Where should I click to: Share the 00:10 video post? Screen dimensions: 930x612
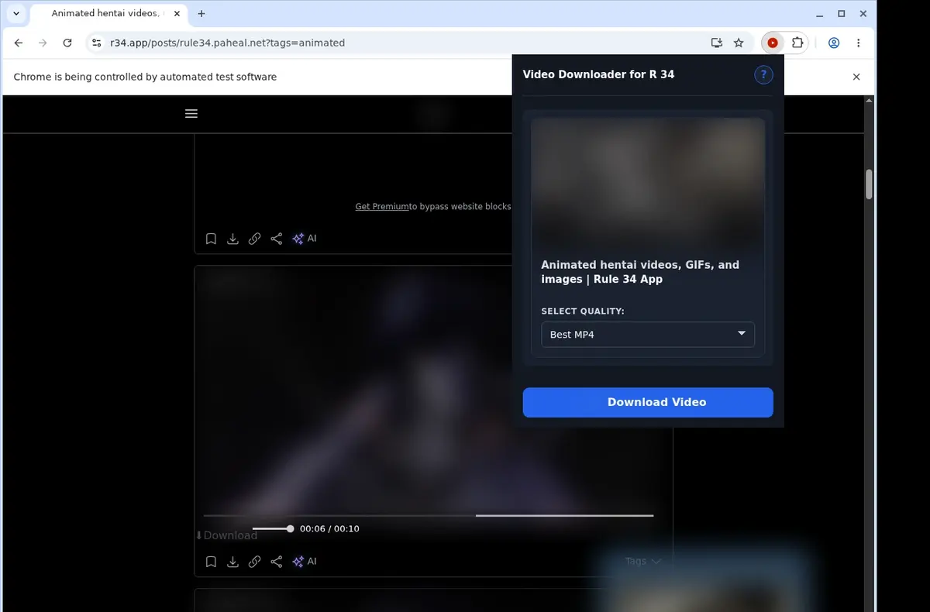point(276,562)
